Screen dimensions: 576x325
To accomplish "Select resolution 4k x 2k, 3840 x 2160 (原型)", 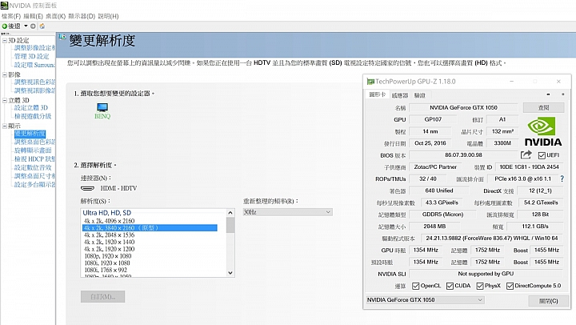I will click(150, 228).
